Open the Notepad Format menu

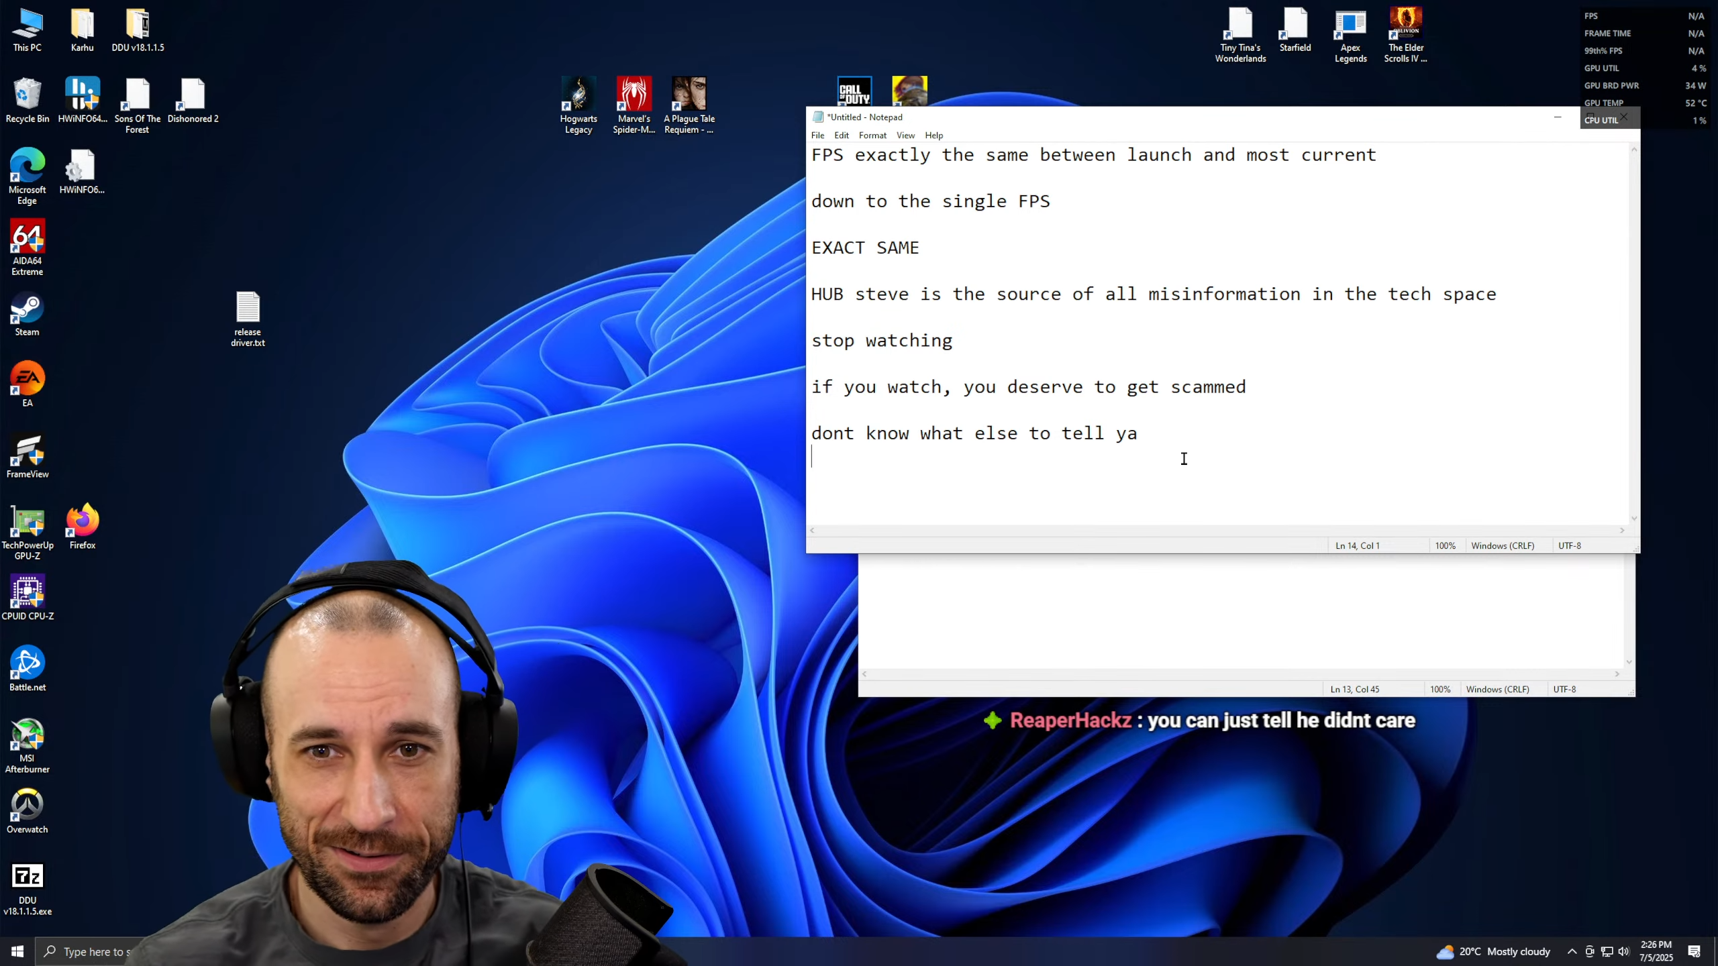872,135
